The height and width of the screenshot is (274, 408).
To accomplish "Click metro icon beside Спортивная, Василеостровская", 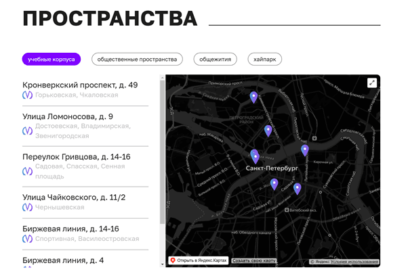I will (x=28, y=239).
